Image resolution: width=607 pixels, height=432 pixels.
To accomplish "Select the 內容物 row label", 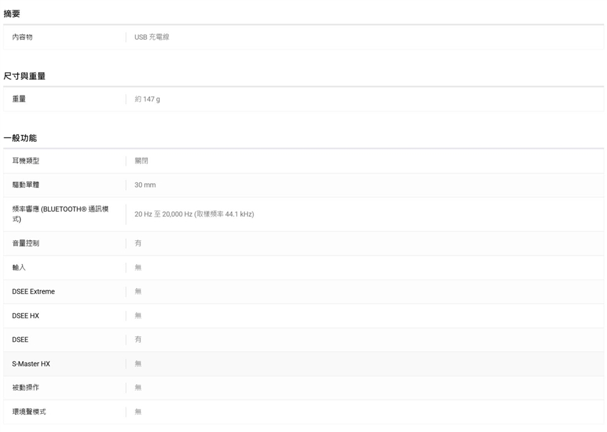I will pyautogui.click(x=22, y=37).
